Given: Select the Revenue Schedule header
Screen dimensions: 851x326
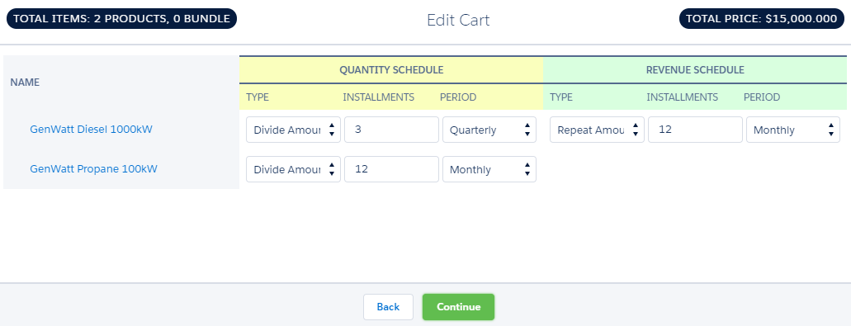Looking at the screenshot, I should pos(695,70).
